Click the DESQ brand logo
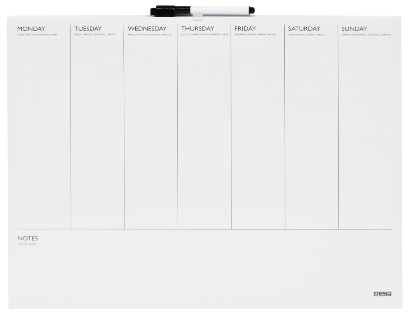The height and width of the screenshot is (317, 410). point(382,294)
